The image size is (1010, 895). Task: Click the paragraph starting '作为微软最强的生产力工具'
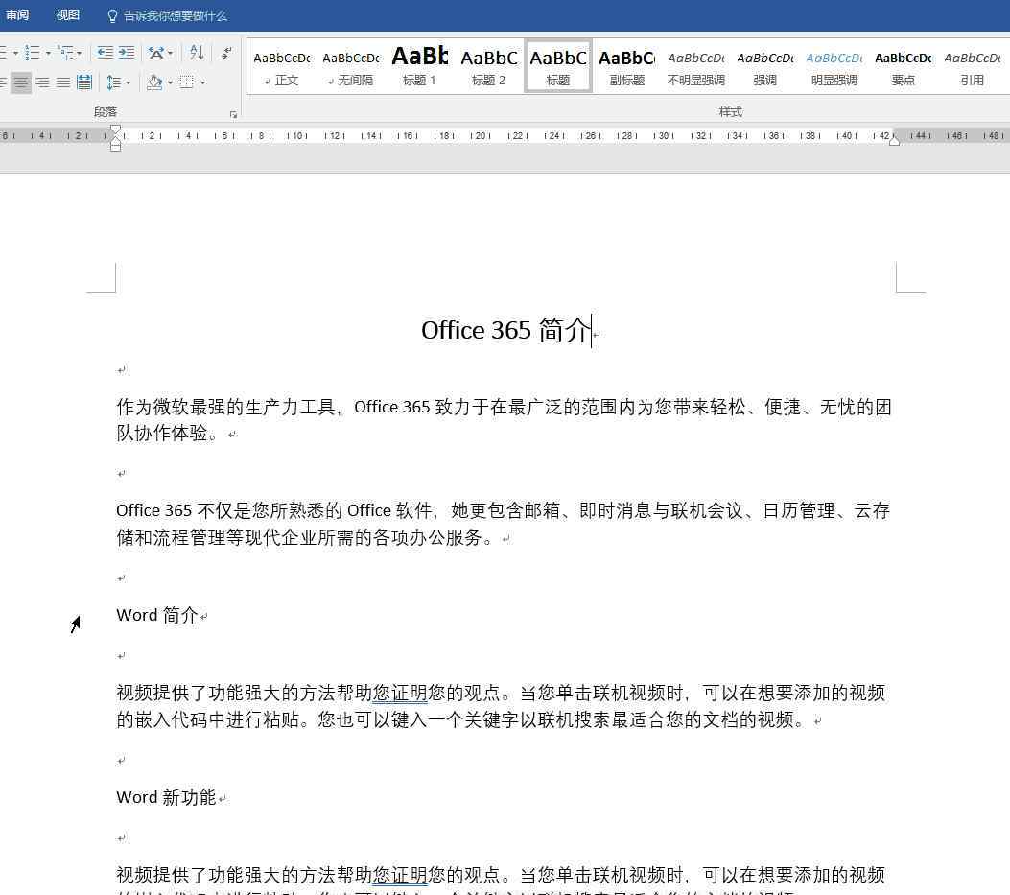[504, 419]
